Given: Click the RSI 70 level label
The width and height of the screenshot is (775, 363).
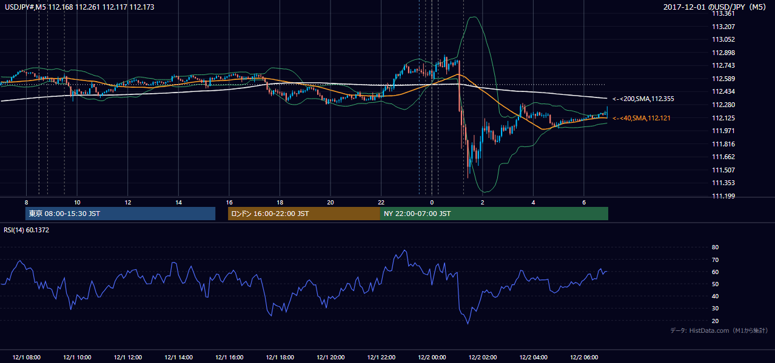Looking at the screenshot, I should (715, 260).
